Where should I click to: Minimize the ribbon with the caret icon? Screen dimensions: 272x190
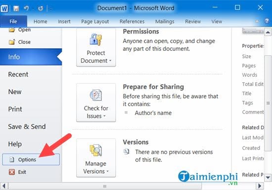coord(257,21)
